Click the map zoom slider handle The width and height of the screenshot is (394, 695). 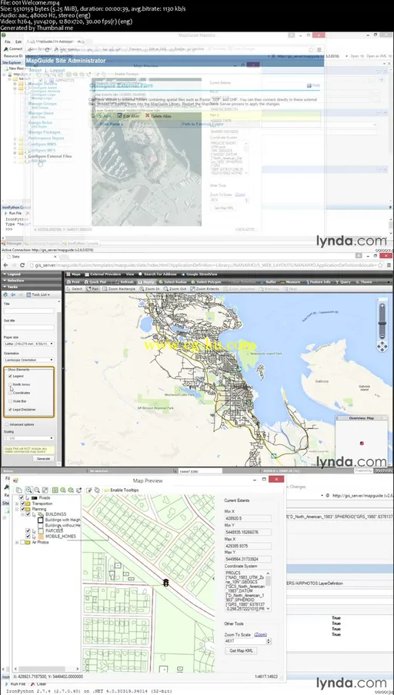coord(382,322)
